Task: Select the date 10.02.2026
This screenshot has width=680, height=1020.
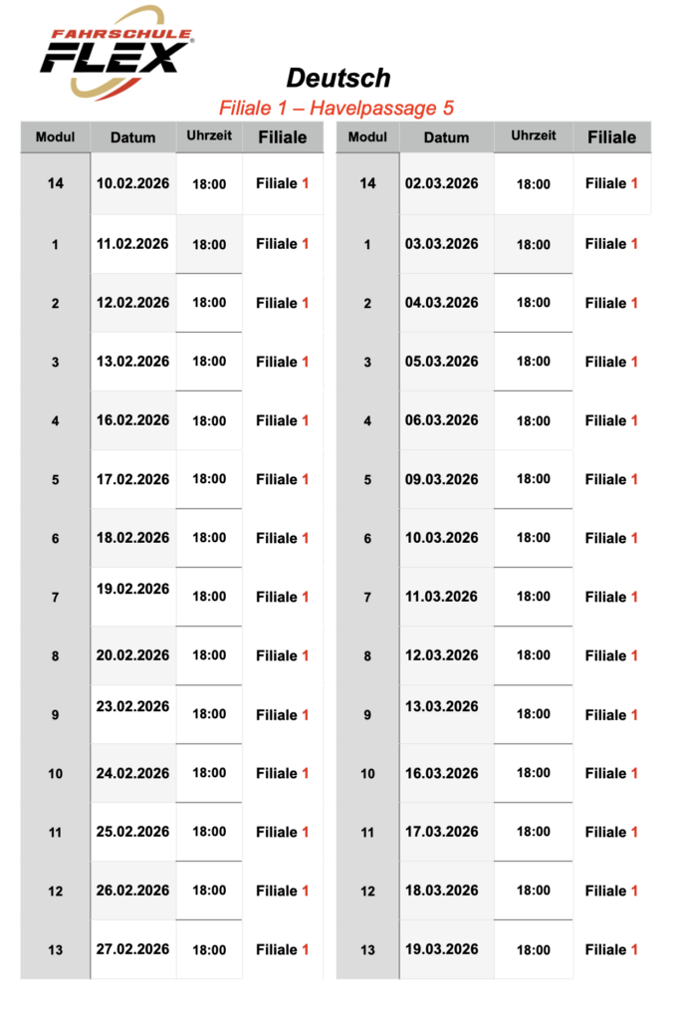Action: pyautogui.click(x=133, y=183)
